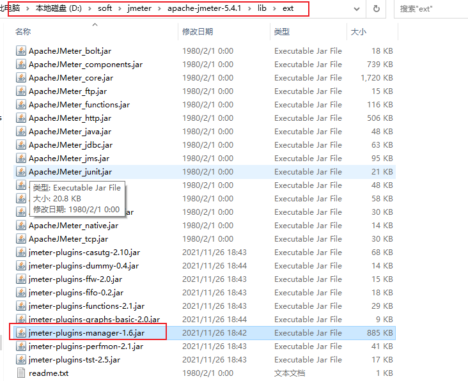Click the ext segment in the address bar
This screenshot has width=468, height=381.
[x=288, y=8]
